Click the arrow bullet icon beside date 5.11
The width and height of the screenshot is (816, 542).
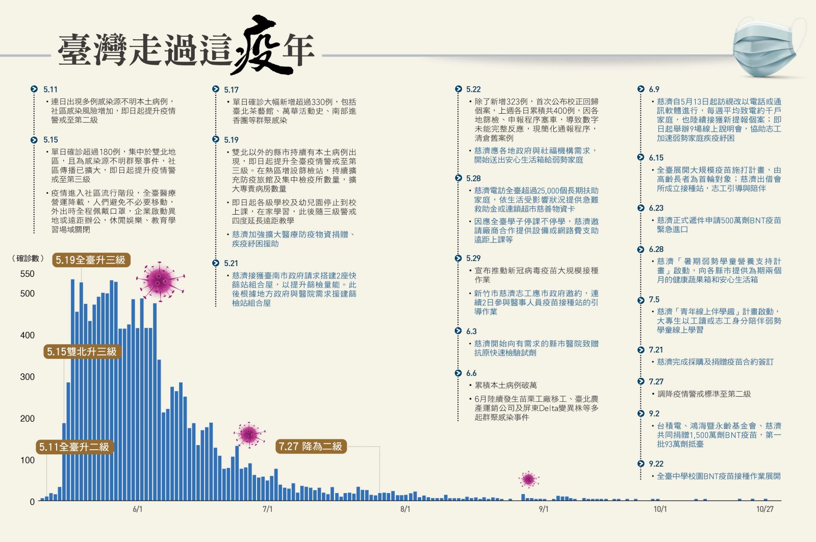pyautogui.click(x=34, y=89)
